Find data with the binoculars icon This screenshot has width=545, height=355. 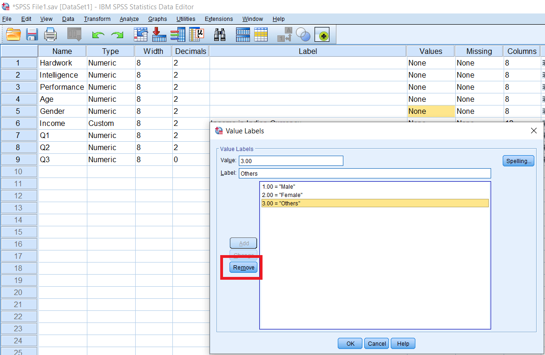pos(219,34)
